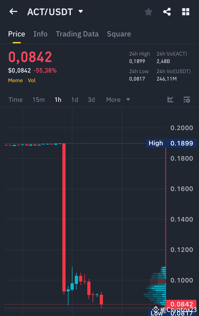Switch to the Trading Data tab
Screen dimensions: 199x316
coord(77,34)
